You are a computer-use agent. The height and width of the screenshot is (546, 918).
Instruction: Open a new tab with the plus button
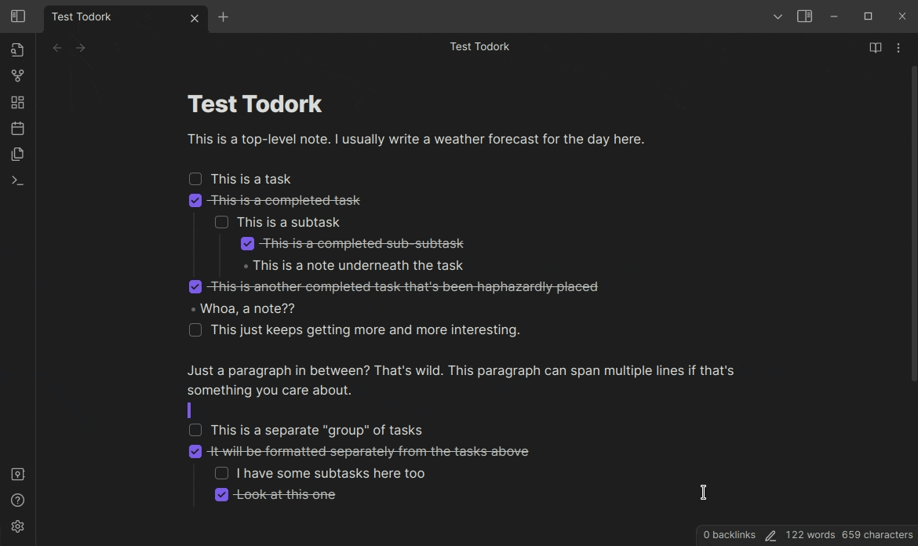[x=224, y=16]
